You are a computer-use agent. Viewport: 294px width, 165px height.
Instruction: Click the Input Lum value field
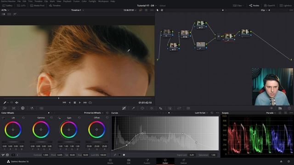(x=192, y=155)
